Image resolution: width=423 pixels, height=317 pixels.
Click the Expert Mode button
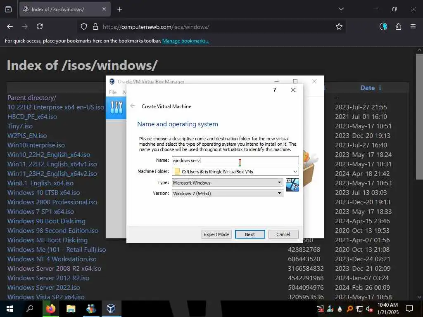216,234
